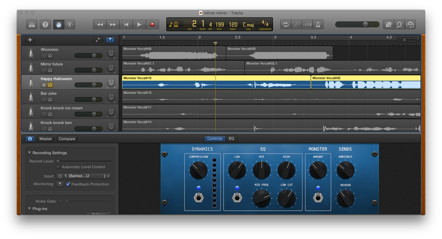Click Knock knock ice cream microphone icon
Screen dimensions: 442x239
[31, 112]
